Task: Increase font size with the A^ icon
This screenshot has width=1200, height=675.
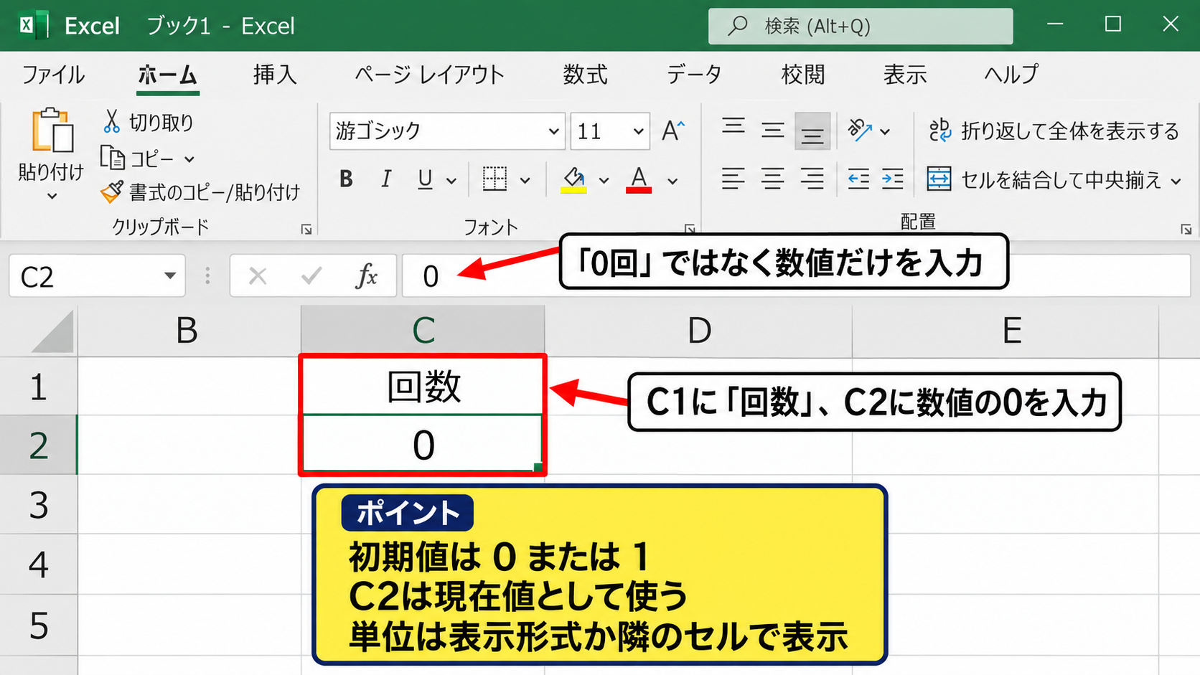Action: coord(673,131)
